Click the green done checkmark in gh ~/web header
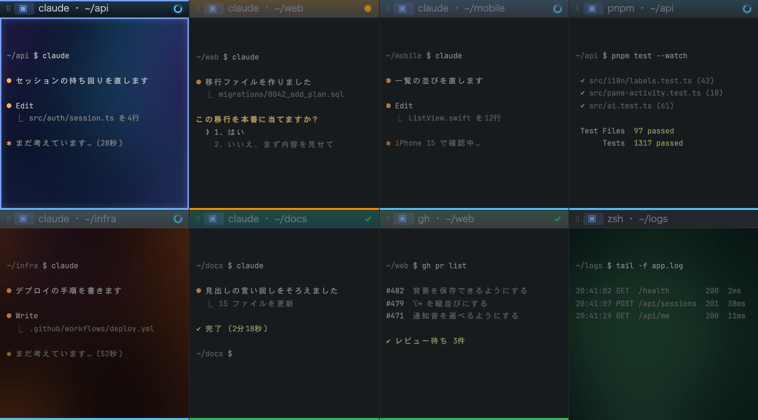Image resolution: width=758 pixels, height=420 pixels. point(558,219)
